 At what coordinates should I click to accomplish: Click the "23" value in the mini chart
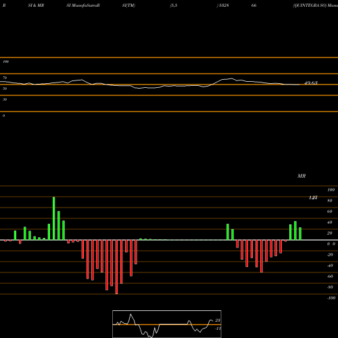point(218,320)
